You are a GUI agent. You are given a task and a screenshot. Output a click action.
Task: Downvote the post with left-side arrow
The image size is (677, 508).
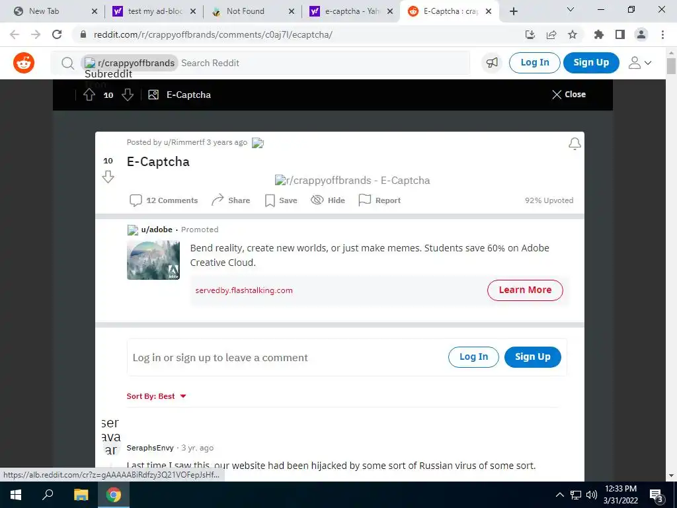click(108, 177)
